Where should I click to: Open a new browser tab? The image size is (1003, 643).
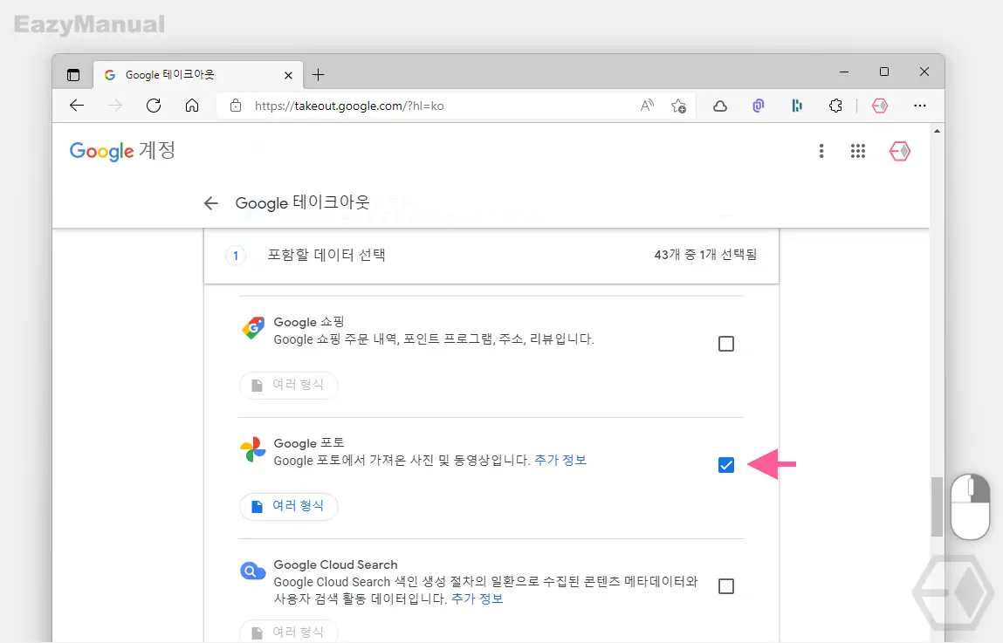point(318,75)
